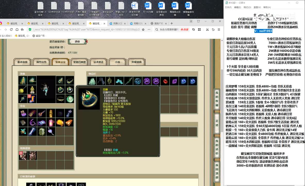Click 返回顶部 side button

point(217,171)
